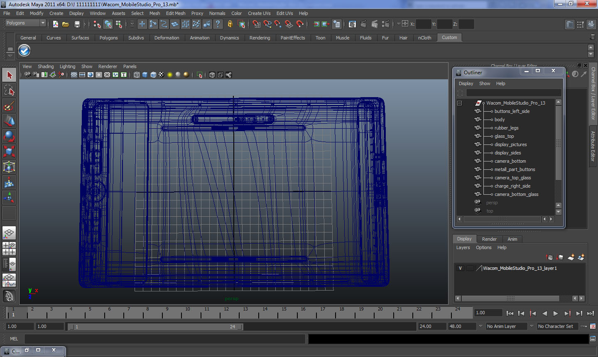The height and width of the screenshot is (357, 598).
Task: Switch to four view layout
Action: click(x=9, y=249)
